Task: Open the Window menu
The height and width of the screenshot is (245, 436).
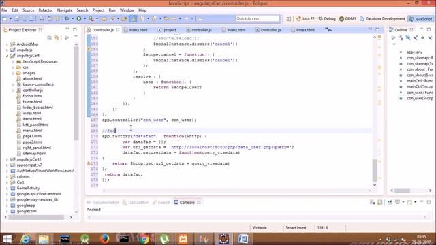Action: [x=127, y=10]
